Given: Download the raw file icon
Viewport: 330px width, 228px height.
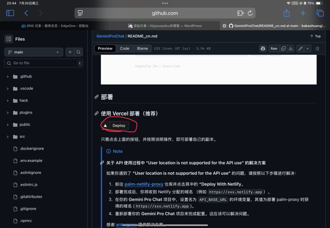Looking at the screenshot, I should tap(291, 48).
